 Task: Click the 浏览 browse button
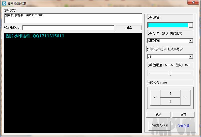click(x=129, y=27)
